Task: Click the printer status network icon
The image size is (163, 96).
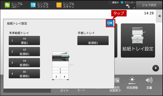Action: click(128, 6)
